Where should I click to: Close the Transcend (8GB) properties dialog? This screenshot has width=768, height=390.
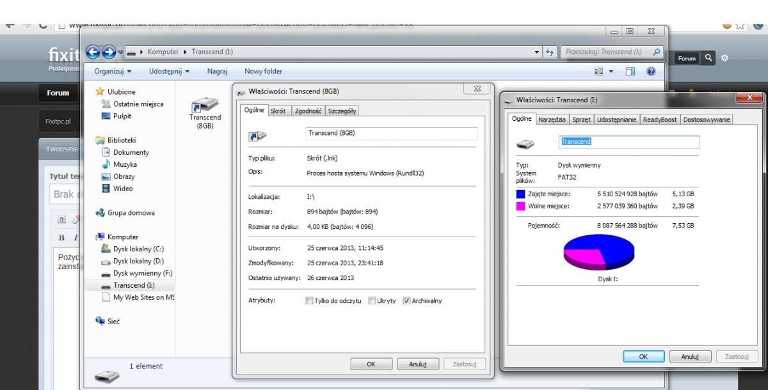pyautogui.click(x=477, y=89)
